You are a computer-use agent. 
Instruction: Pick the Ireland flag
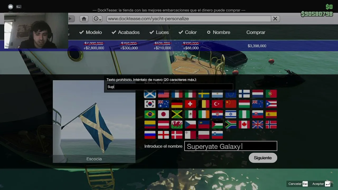click(204, 114)
